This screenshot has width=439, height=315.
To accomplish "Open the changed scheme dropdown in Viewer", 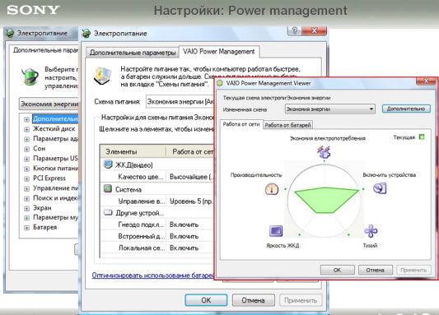I will coord(330,109).
